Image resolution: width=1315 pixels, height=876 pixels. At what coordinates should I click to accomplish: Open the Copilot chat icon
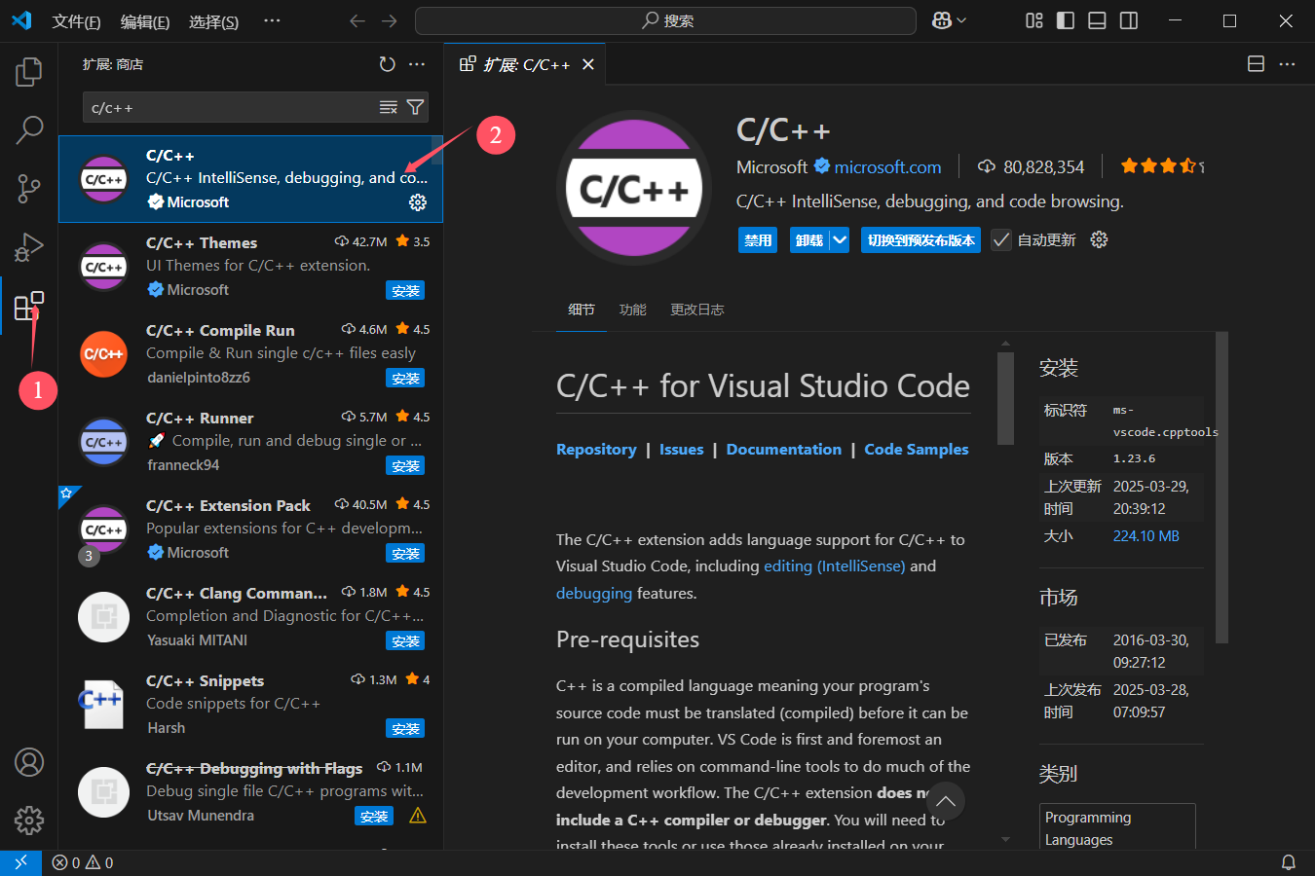point(942,20)
